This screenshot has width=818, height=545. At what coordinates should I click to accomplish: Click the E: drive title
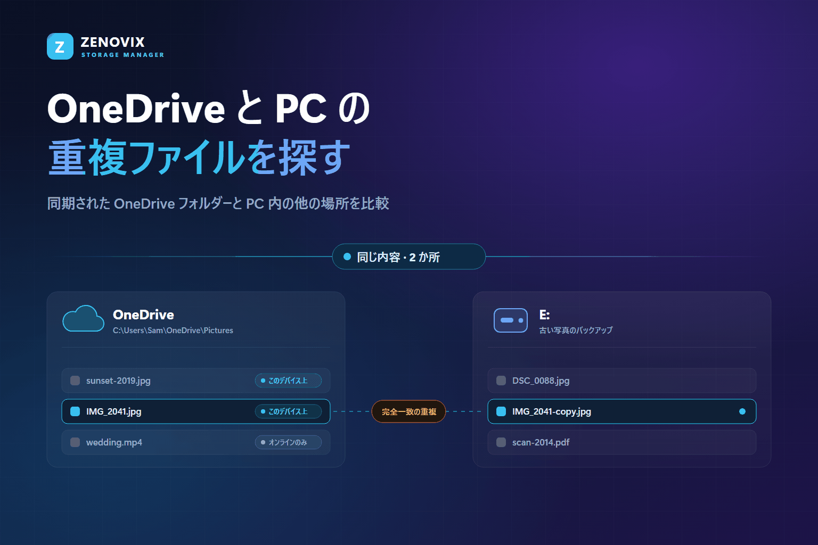[x=544, y=315]
